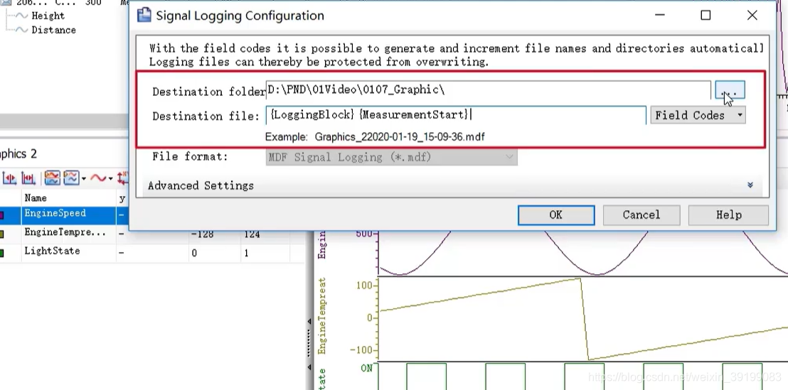Click the Name column header
Screen dimensions: 788x390
(36, 197)
